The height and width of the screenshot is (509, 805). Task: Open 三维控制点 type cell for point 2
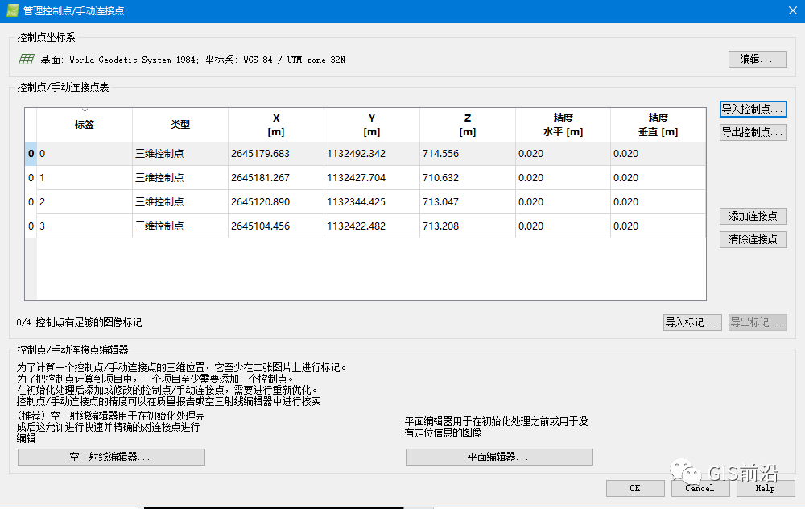point(180,202)
